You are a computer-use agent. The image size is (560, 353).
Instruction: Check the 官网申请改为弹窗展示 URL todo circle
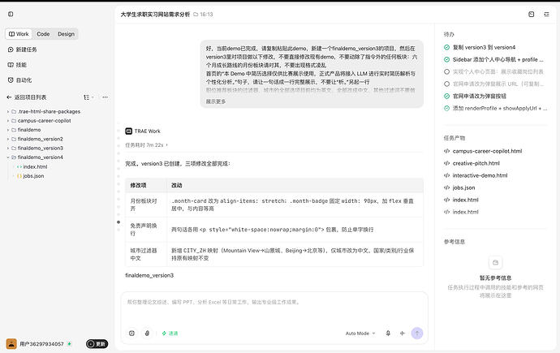pos(447,84)
